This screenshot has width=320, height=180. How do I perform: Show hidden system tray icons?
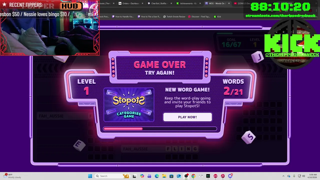click(283, 176)
